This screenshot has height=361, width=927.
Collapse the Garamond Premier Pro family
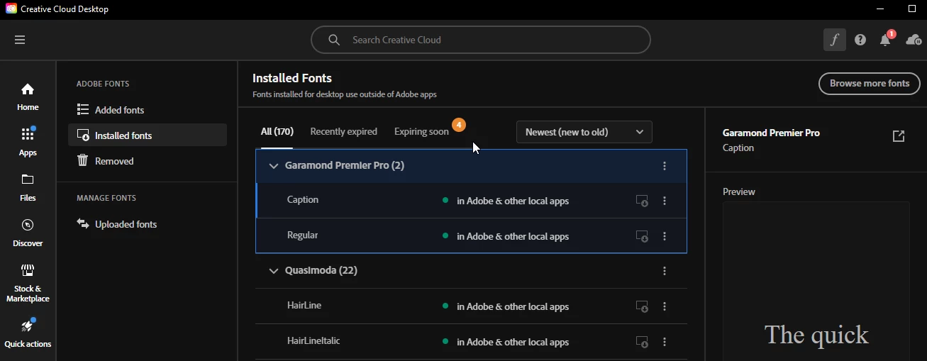click(x=274, y=166)
